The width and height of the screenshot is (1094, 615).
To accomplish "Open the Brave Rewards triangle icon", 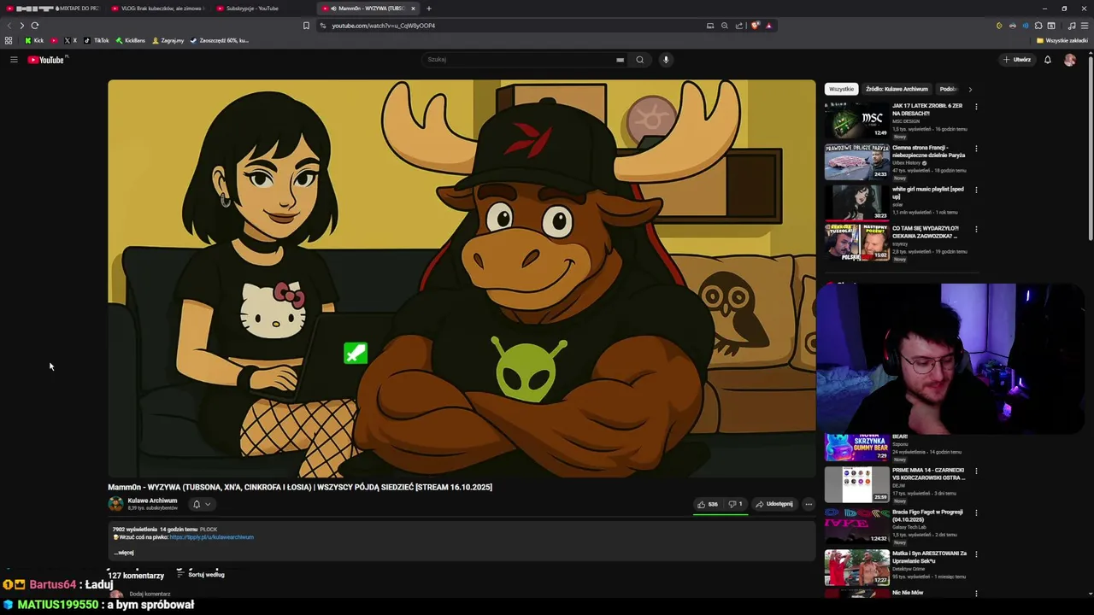I will point(769,26).
